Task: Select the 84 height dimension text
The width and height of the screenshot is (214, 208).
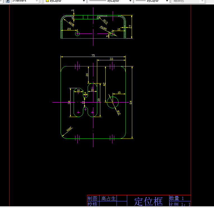Action: tap(131, 102)
